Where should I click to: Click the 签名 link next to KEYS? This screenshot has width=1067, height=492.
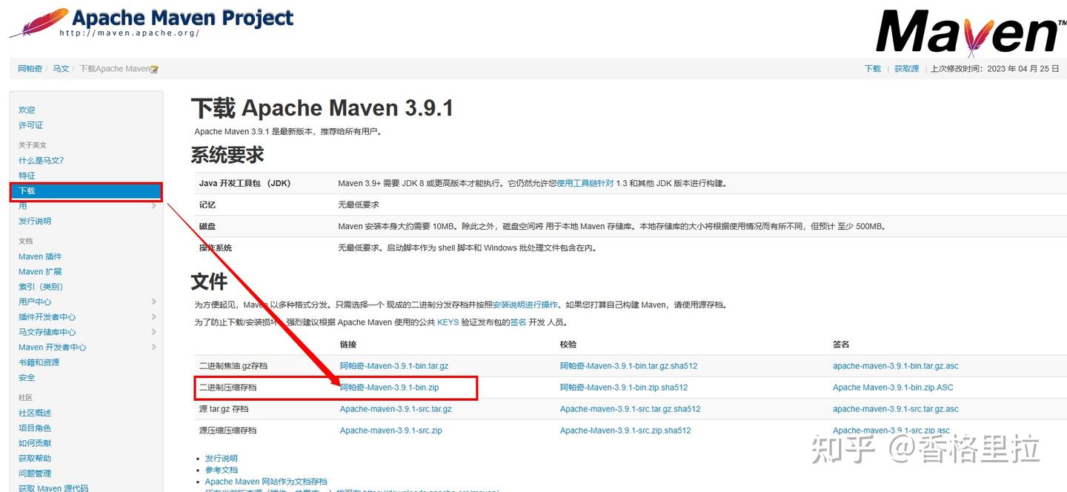tap(518, 322)
